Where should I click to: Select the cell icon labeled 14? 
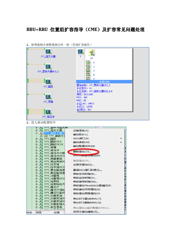click(x=92, y=53)
